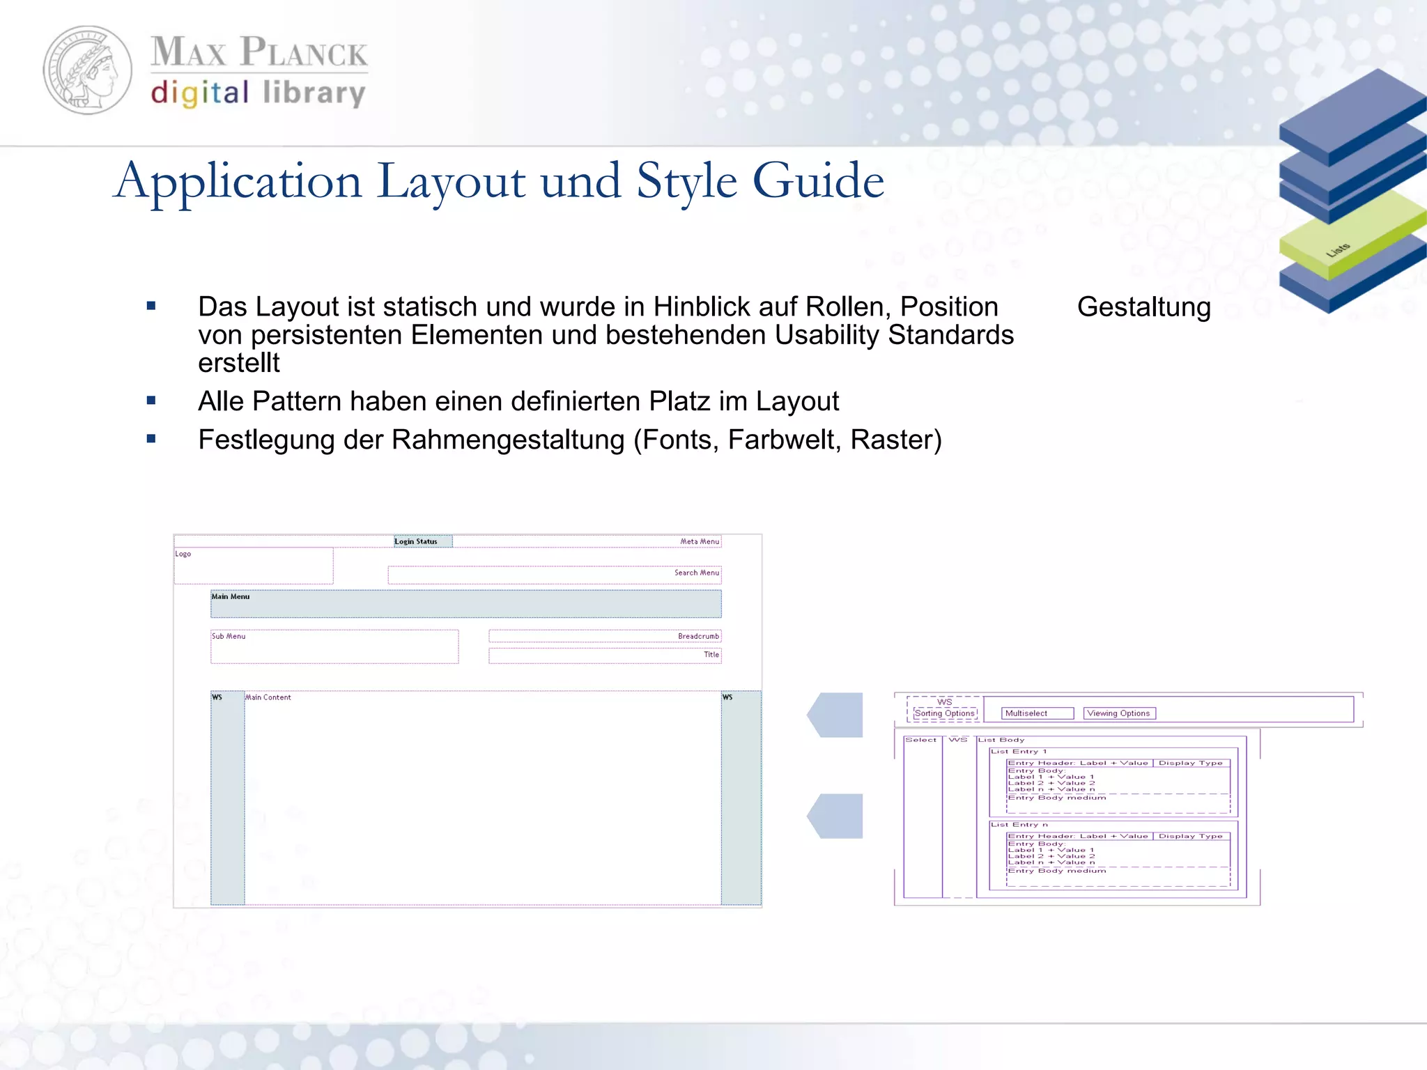Viewport: 1427px width, 1070px height.
Task: Click the Multiselect box in list wireframe
Action: [1037, 713]
